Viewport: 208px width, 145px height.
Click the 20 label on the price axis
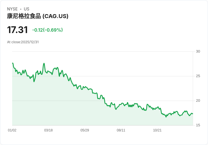point(198,101)
